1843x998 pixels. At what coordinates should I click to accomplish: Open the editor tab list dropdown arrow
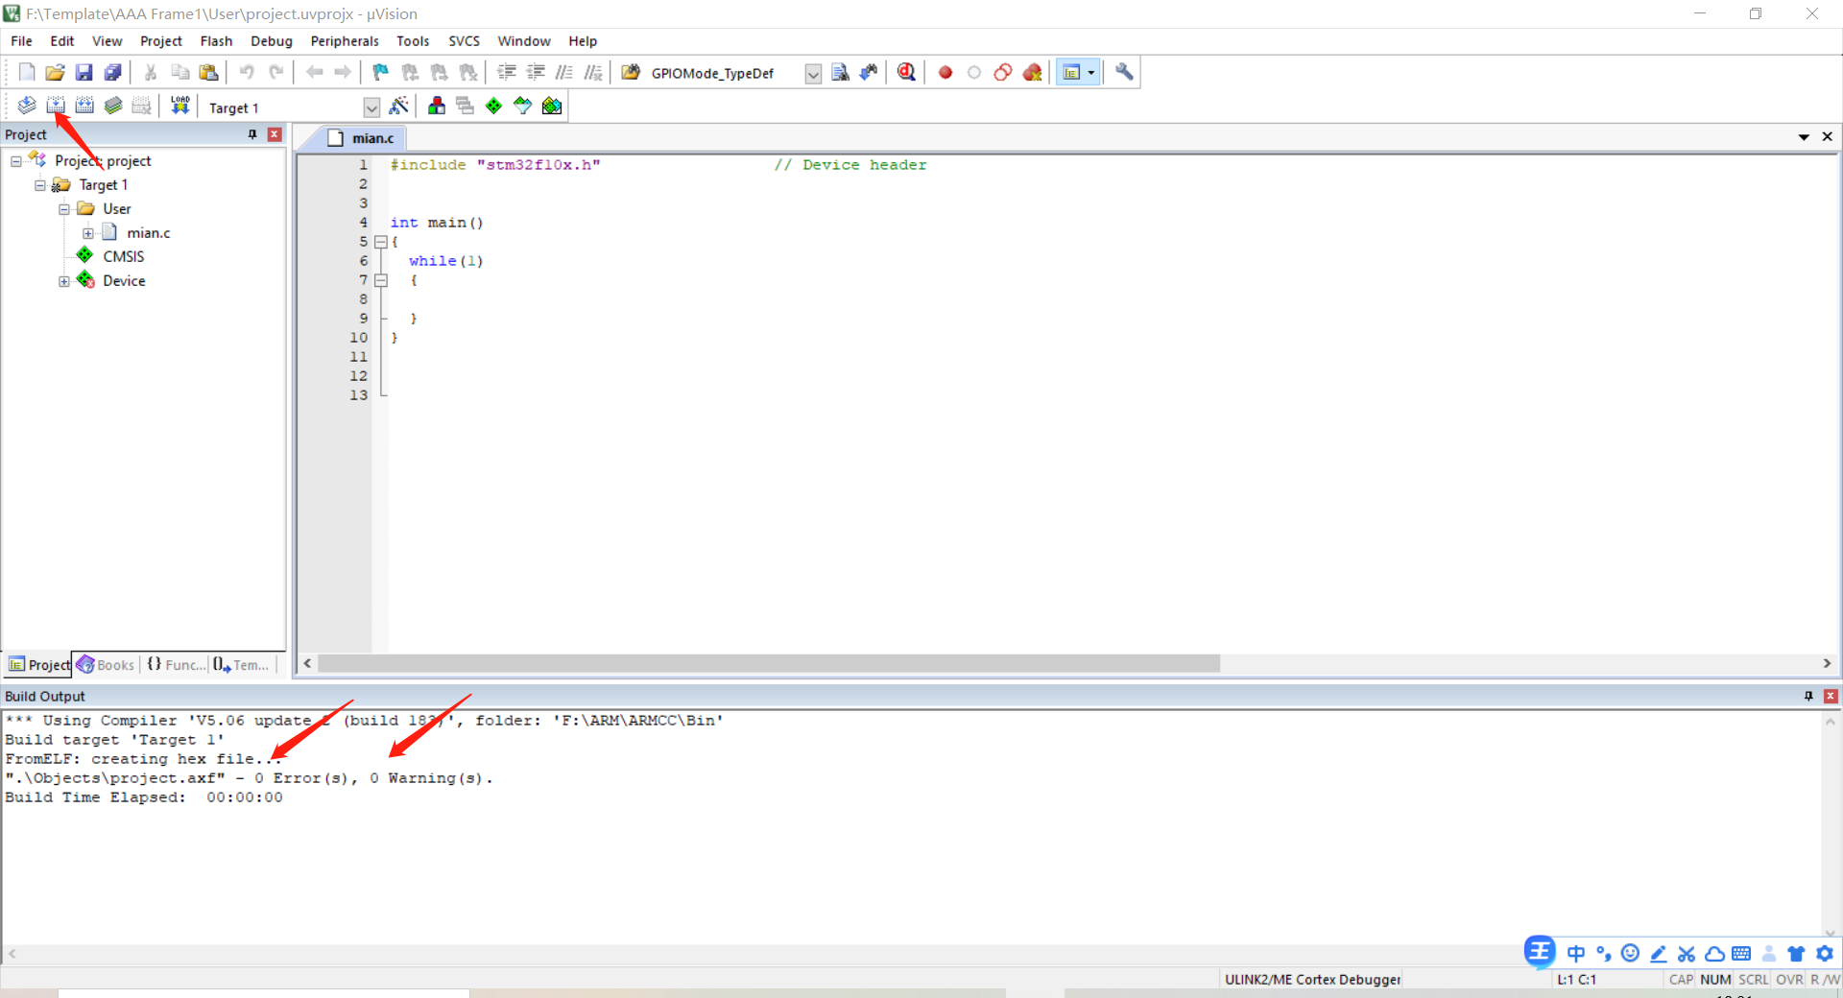point(1804,137)
